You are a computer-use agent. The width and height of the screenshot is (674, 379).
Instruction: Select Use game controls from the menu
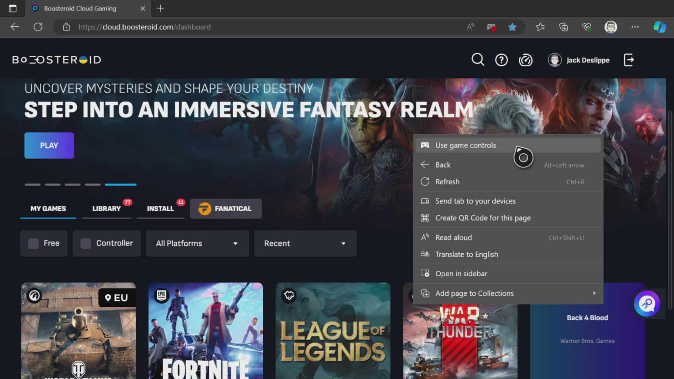tap(466, 145)
